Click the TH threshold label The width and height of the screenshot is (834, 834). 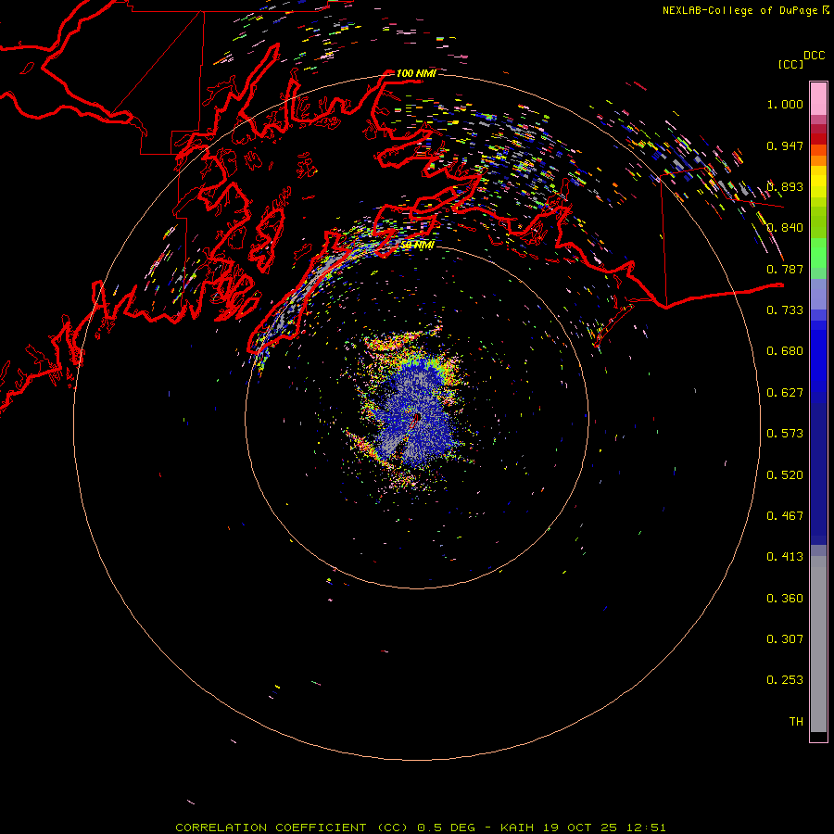pyautogui.click(x=796, y=722)
